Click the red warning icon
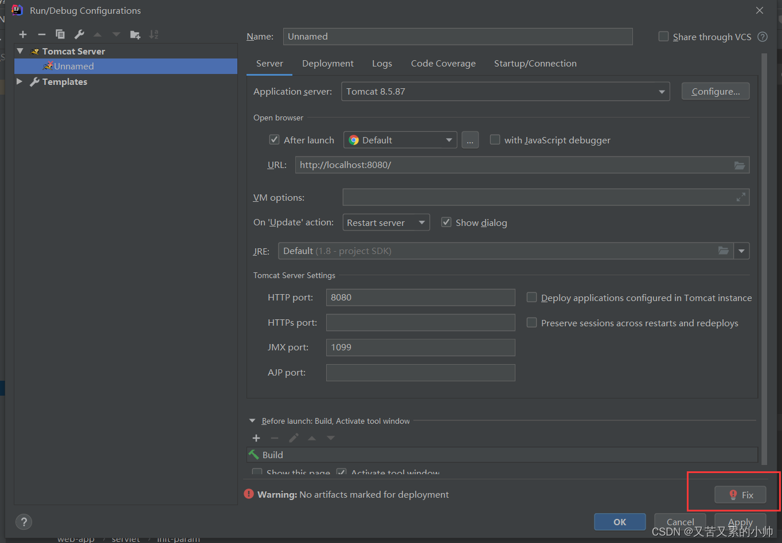Viewport: 782px width, 543px height. pos(249,494)
